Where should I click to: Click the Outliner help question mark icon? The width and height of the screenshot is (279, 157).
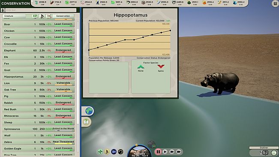[265, 153]
